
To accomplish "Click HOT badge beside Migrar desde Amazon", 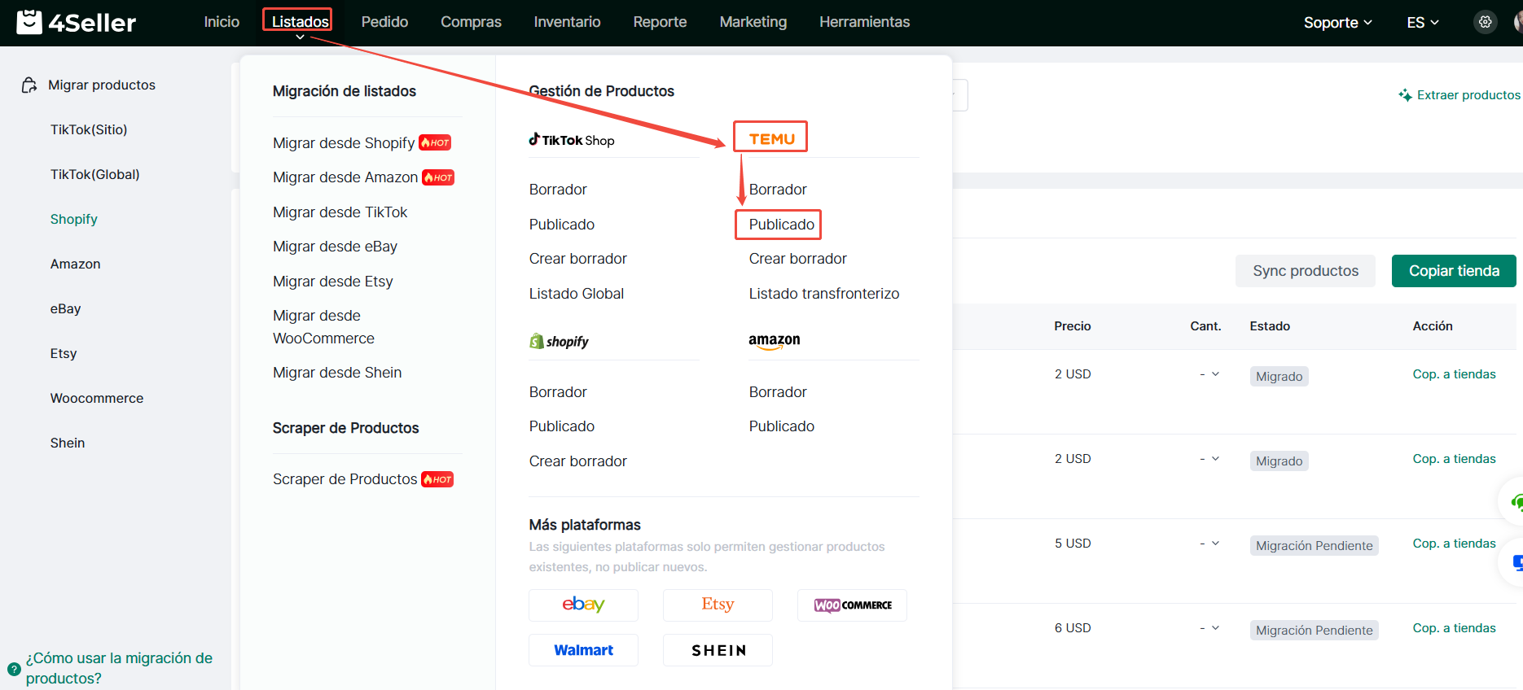I will coord(438,177).
